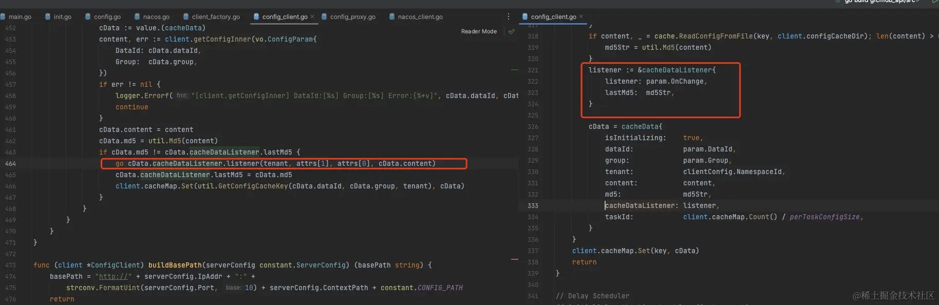Click 'ReadConfigFromFile' in the right pane
The width and height of the screenshot is (939, 305).
pos(716,36)
